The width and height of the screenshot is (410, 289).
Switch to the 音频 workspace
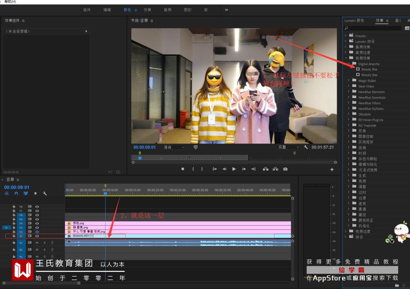click(x=168, y=9)
